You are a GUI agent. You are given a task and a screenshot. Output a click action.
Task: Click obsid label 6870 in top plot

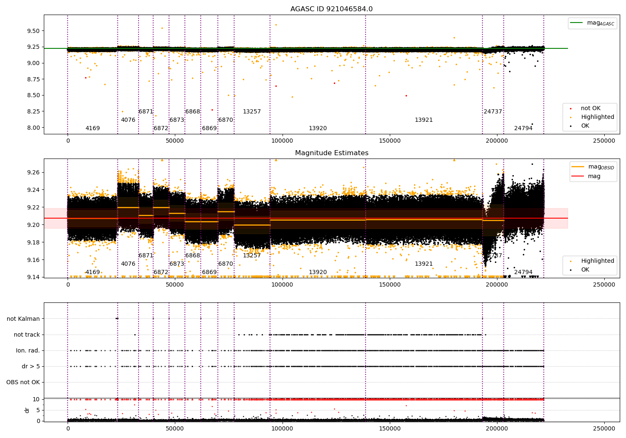226,120
